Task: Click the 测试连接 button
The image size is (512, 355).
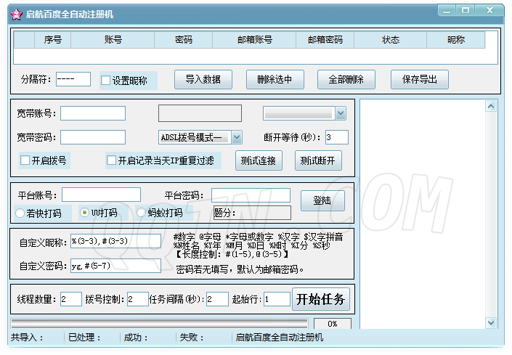Action: [259, 160]
